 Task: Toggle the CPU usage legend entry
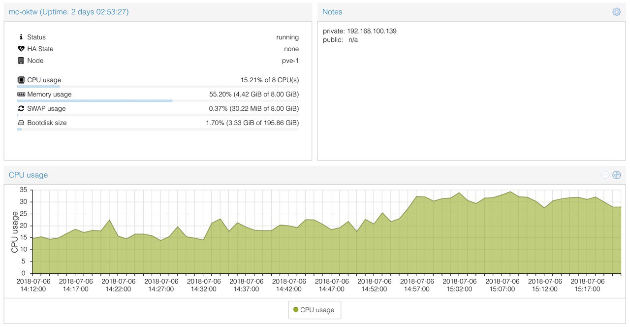pyautogui.click(x=314, y=310)
